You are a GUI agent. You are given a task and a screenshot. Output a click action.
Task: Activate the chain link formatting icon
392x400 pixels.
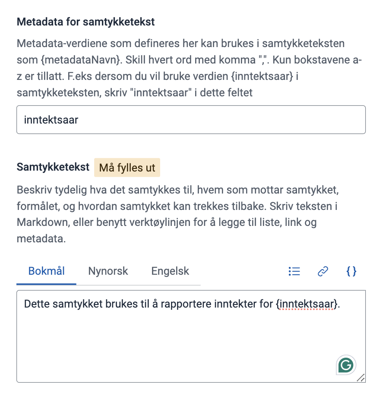click(322, 271)
